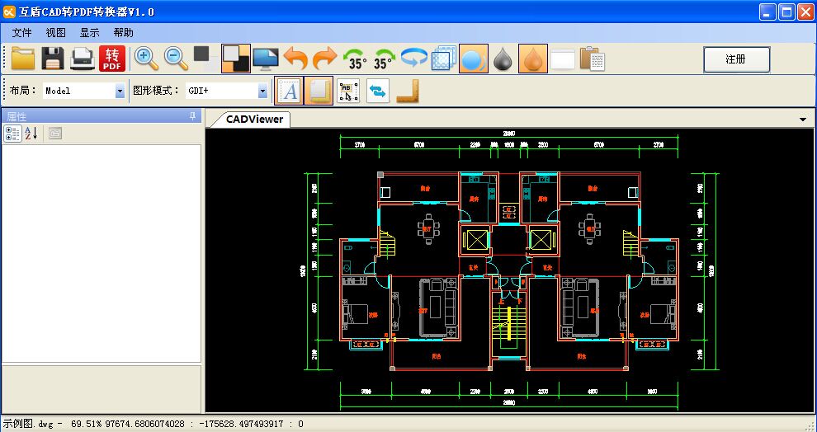Toggle the black-white background button

click(236, 59)
